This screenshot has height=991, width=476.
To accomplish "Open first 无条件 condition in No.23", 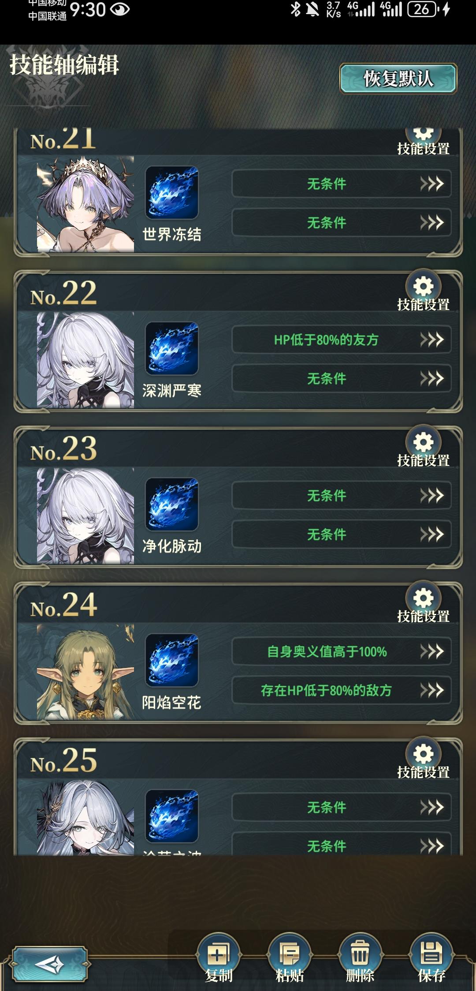I will (342, 496).
